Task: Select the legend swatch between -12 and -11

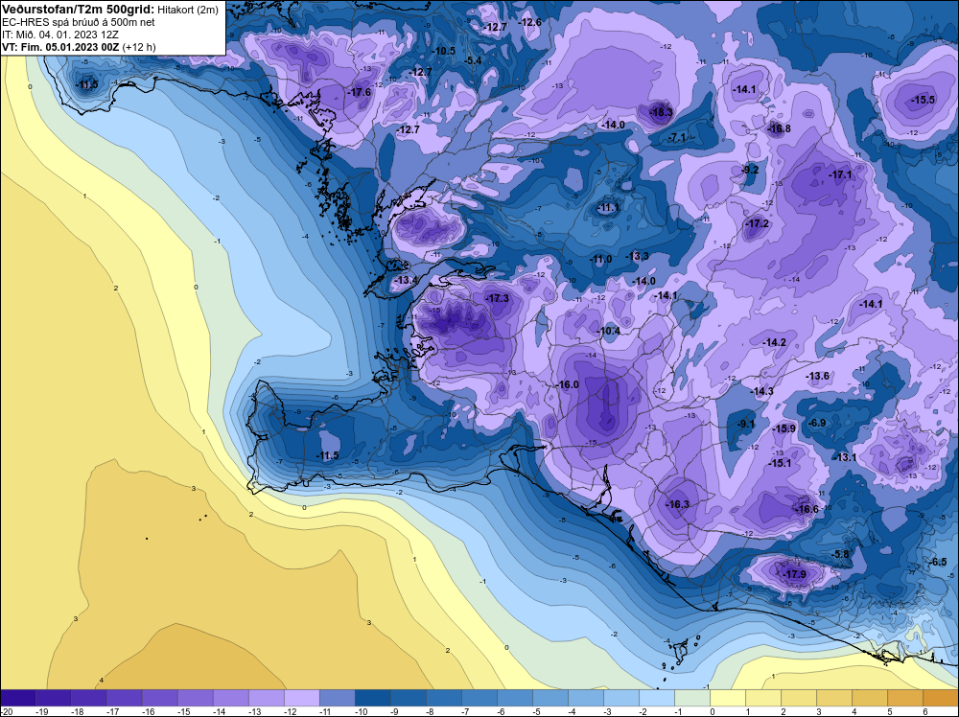Action: pos(338,698)
